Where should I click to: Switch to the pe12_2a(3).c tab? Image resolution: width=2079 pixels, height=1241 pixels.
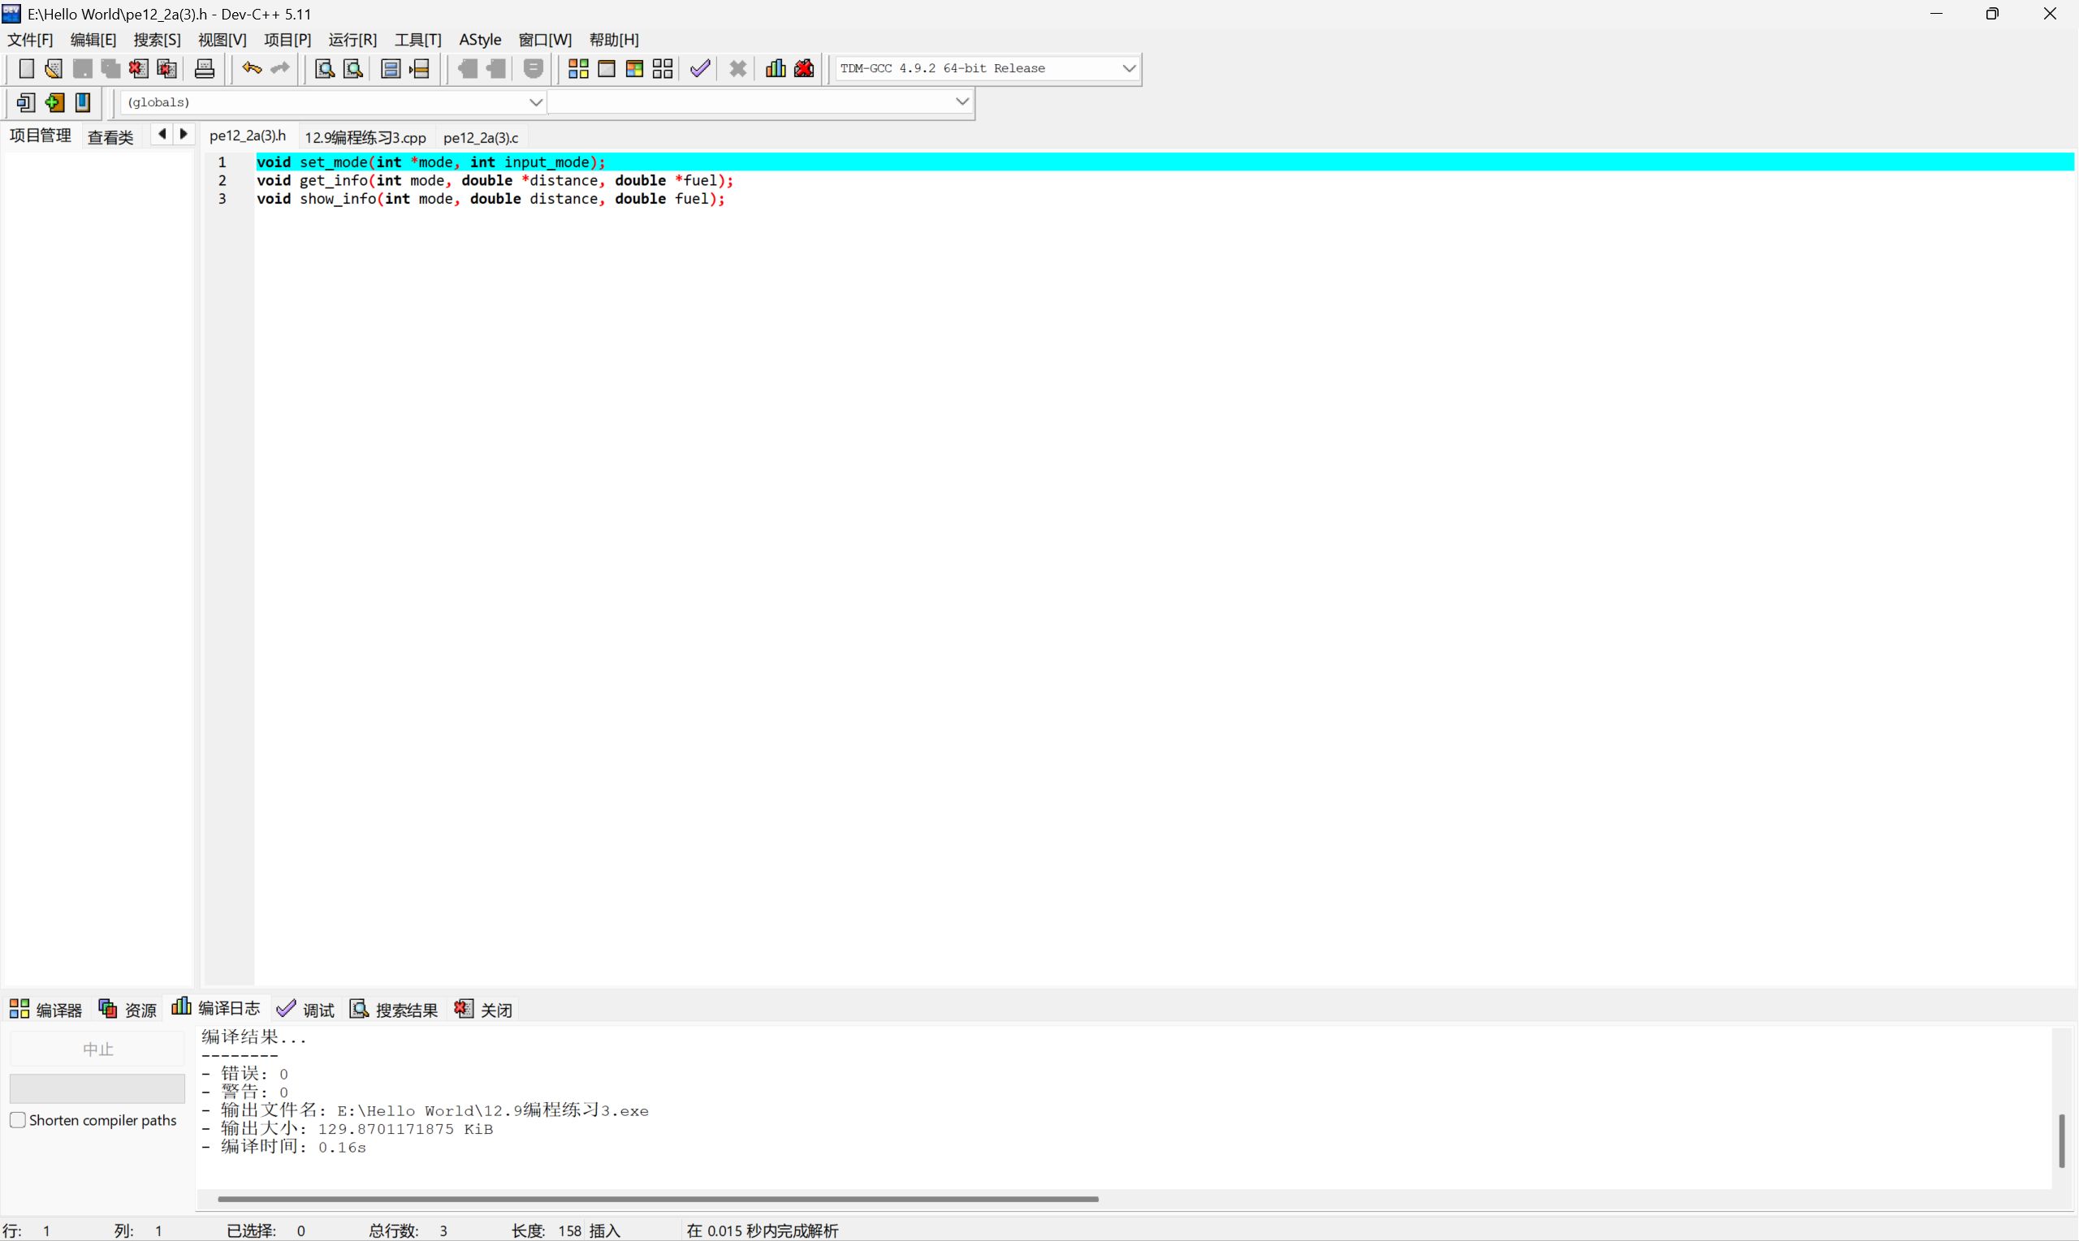(x=480, y=137)
